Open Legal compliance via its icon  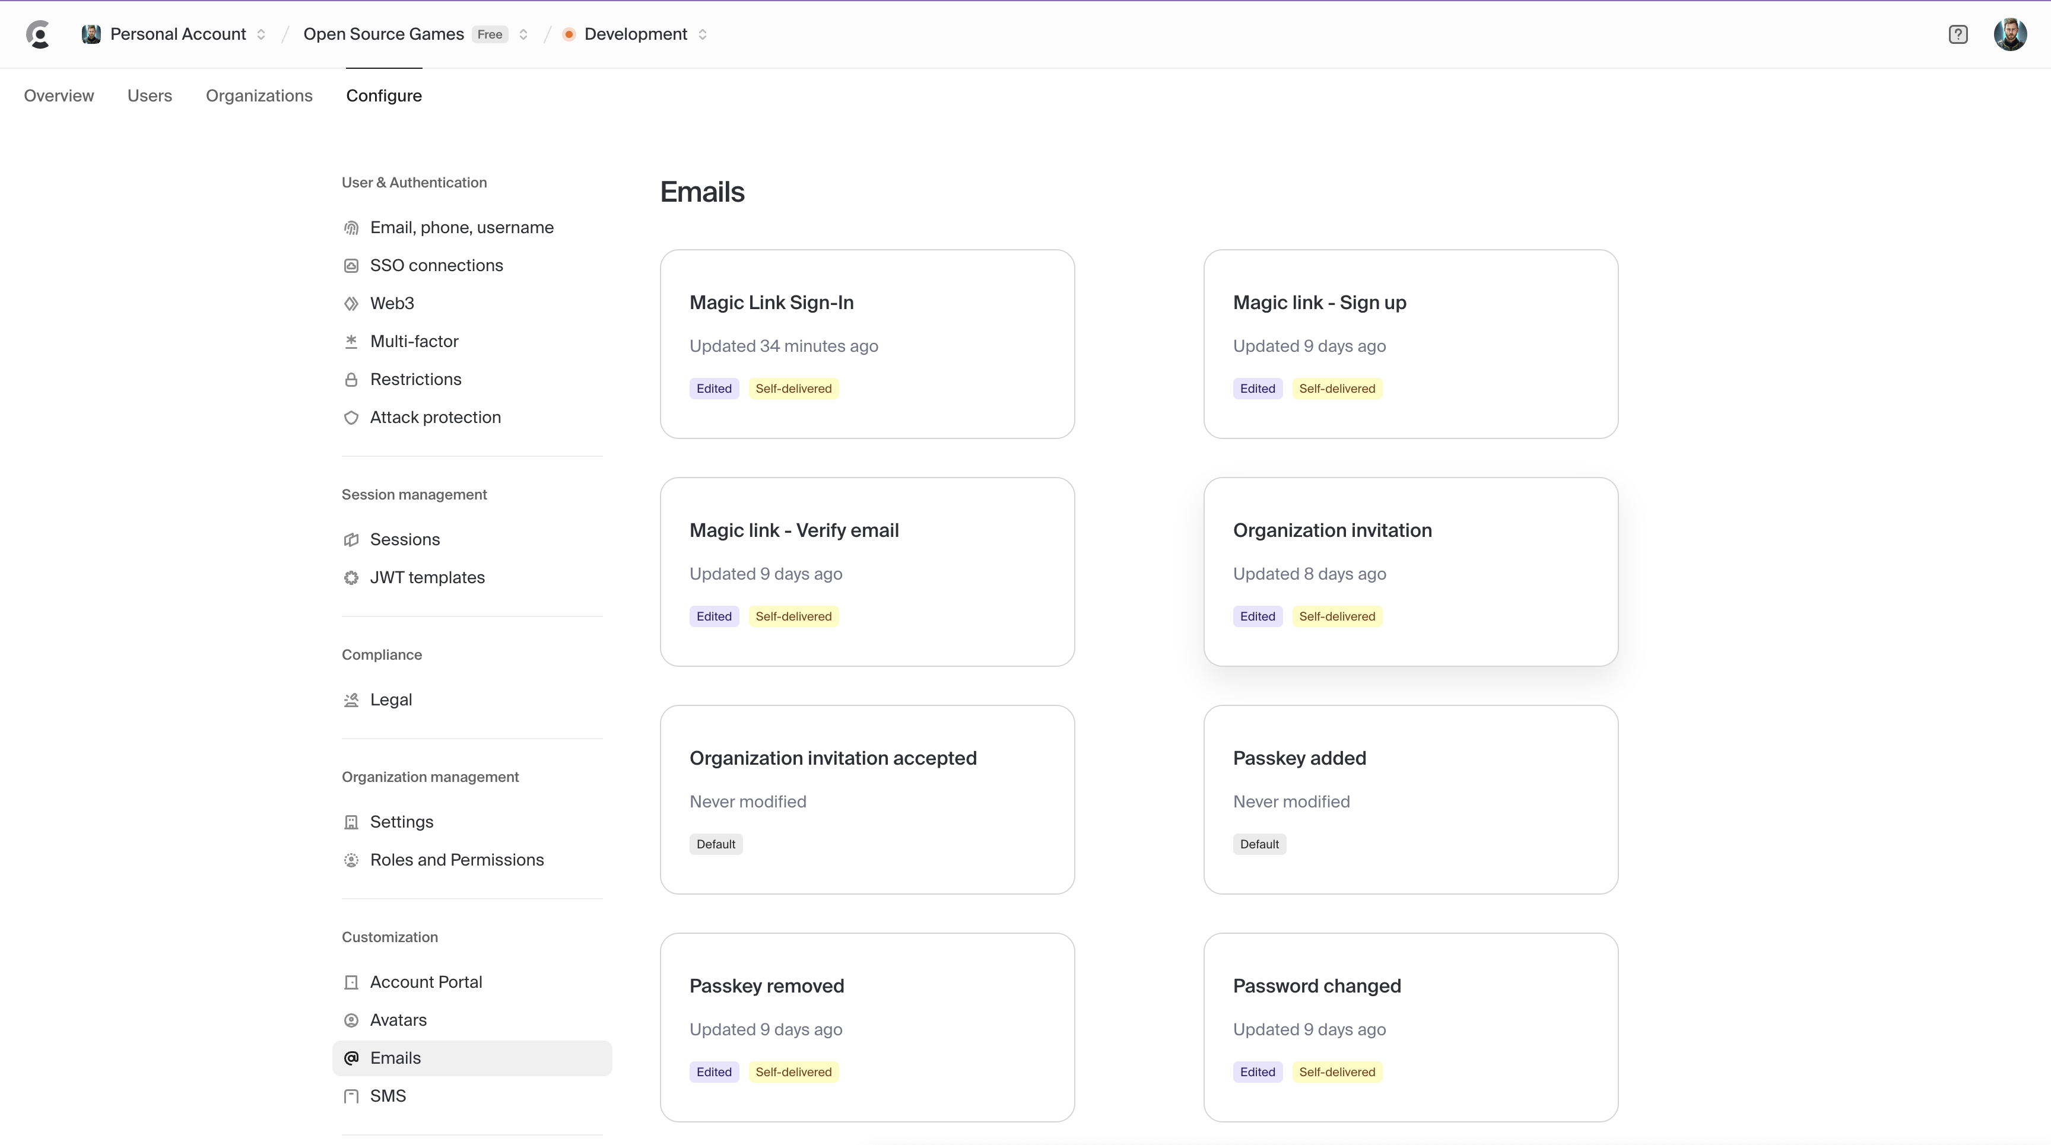click(x=352, y=699)
